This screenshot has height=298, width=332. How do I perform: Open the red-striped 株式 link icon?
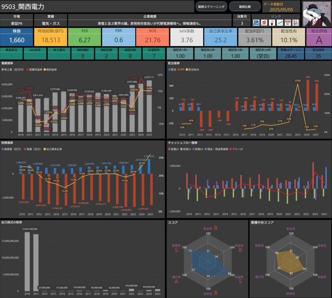288,23
